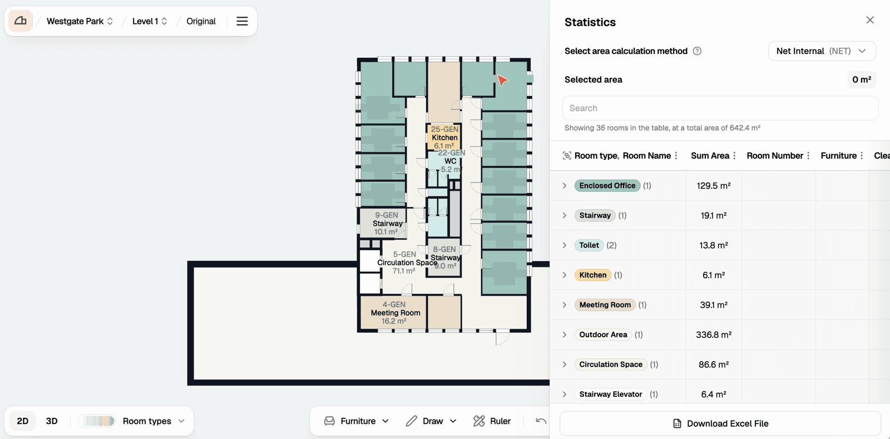Open Sum Area column options menu
The height and width of the screenshot is (439, 890).
pos(735,156)
